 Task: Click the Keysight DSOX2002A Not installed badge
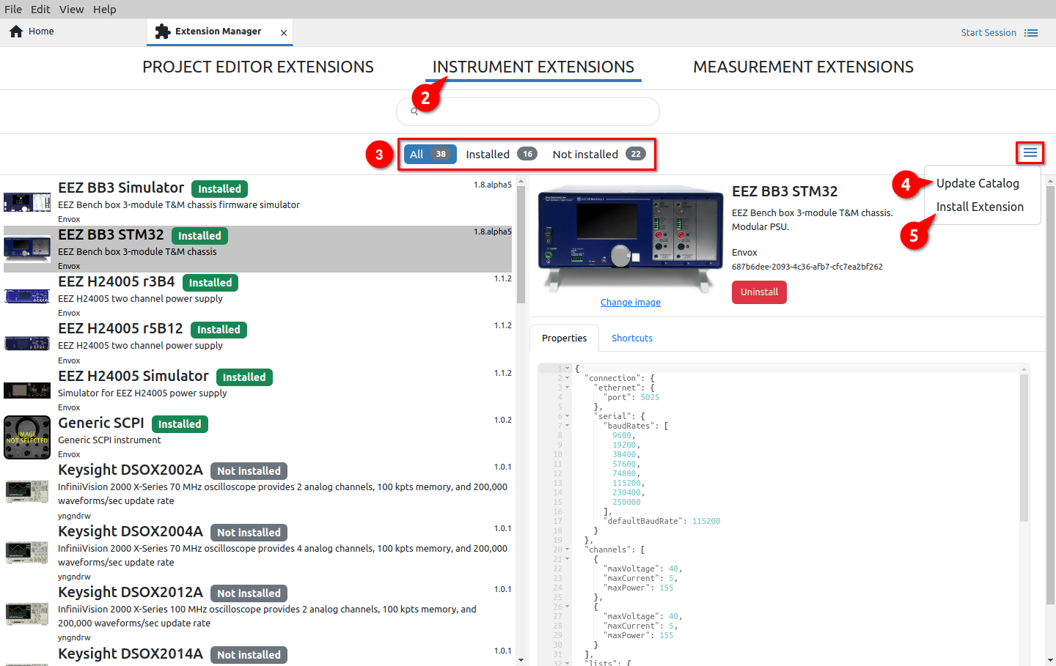point(249,471)
